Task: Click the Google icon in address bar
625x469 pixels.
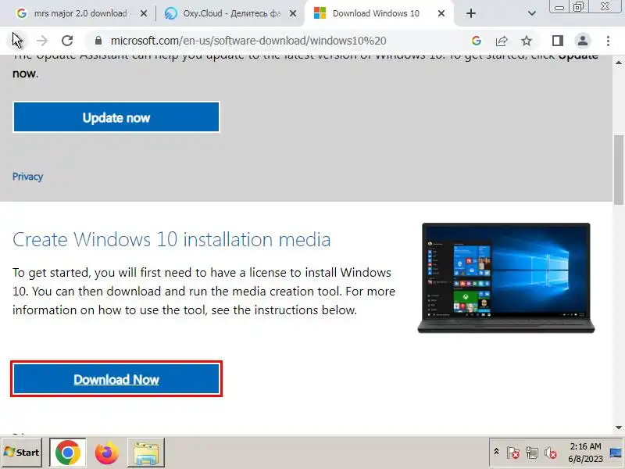Action: (x=477, y=41)
